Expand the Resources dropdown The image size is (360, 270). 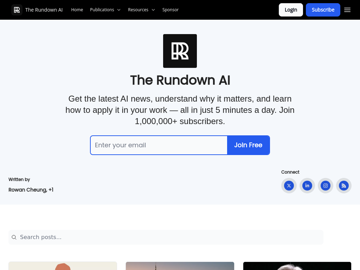141,10
